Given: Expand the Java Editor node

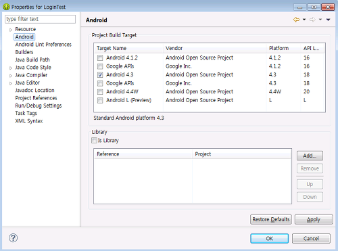Looking at the screenshot, I should 11,83.
